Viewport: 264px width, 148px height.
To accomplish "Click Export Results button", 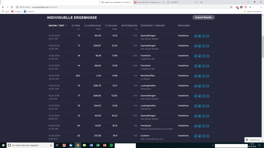I will [203, 17].
